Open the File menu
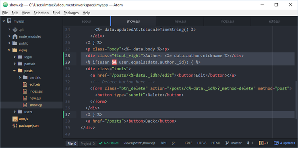Screen dimensions: 298x148 [5, 13]
